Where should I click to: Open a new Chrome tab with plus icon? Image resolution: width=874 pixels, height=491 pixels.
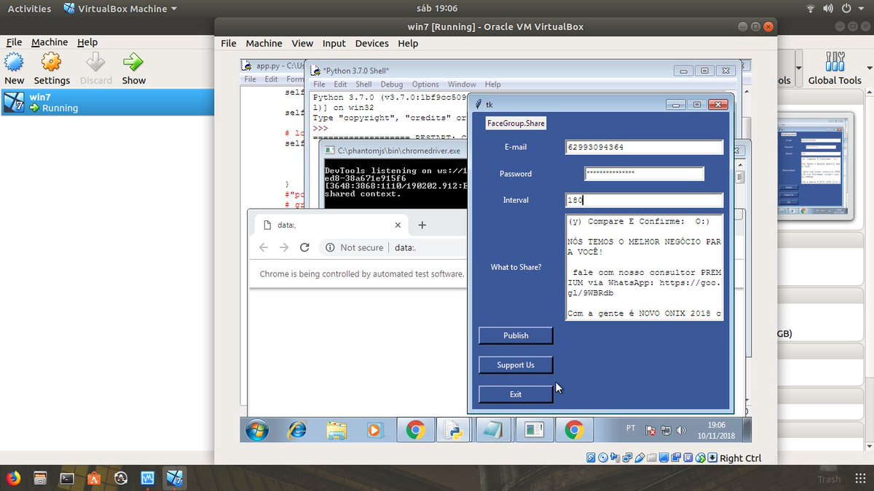pyautogui.click(x=422, y=225)
